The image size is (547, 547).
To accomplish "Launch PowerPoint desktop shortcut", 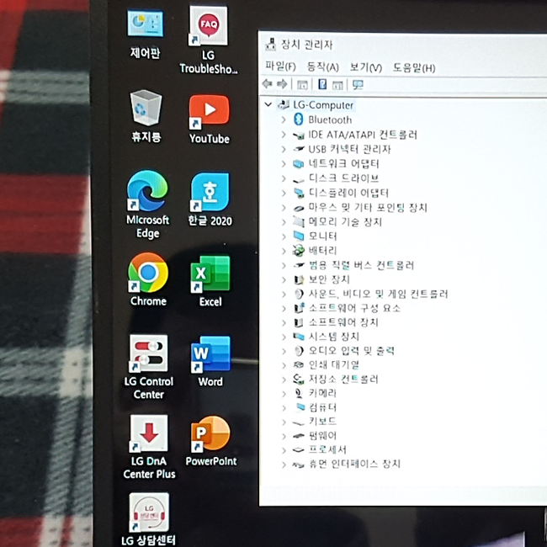I will point(210,441).
